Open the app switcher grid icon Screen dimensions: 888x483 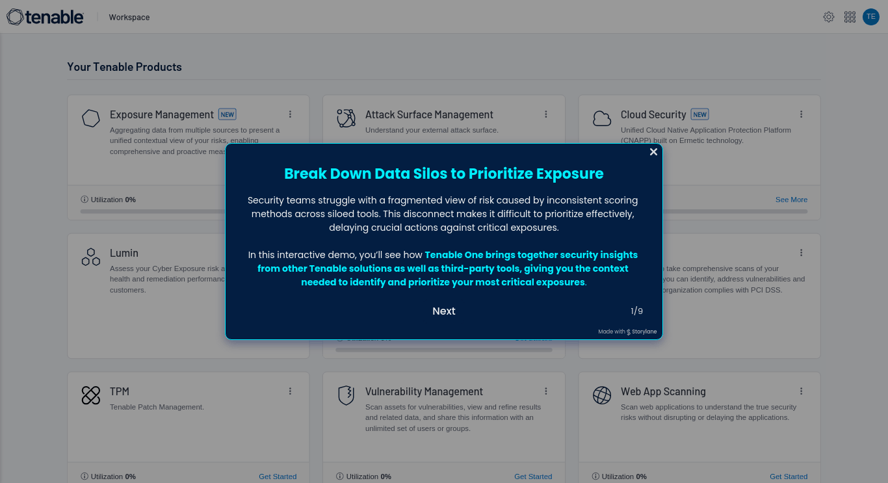click(850, 16)
